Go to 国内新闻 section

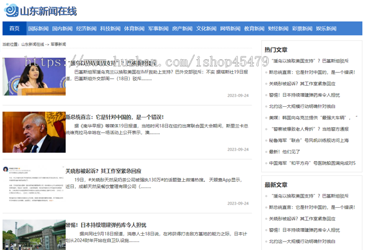coord(63,29)
